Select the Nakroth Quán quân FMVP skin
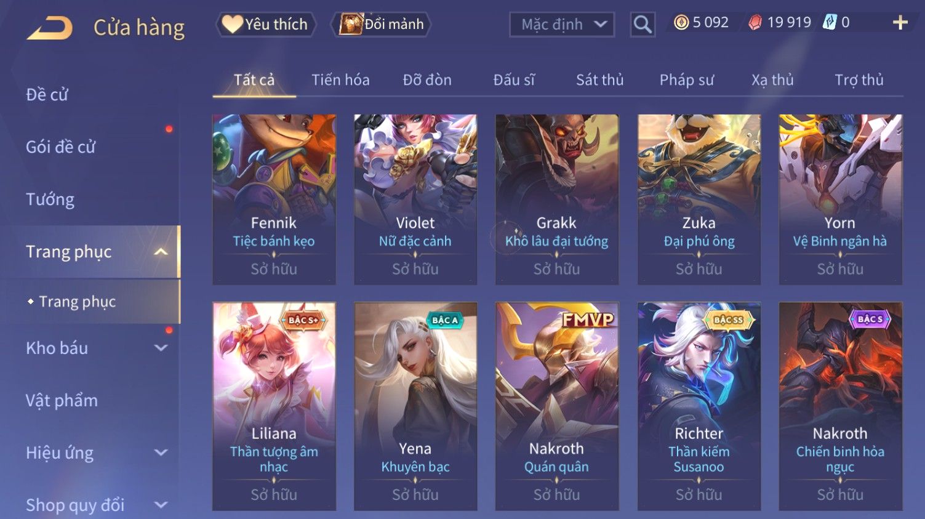 (x=556, y=406)
